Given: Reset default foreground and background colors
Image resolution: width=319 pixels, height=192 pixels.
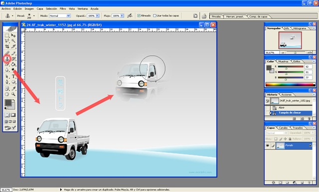Looking at the screenshot, I should (x=6, y=108).
